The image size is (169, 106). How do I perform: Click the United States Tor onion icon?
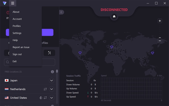click(41, 98)
